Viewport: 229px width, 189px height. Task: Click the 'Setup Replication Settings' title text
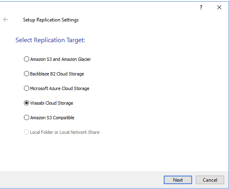tap(51, 20)
